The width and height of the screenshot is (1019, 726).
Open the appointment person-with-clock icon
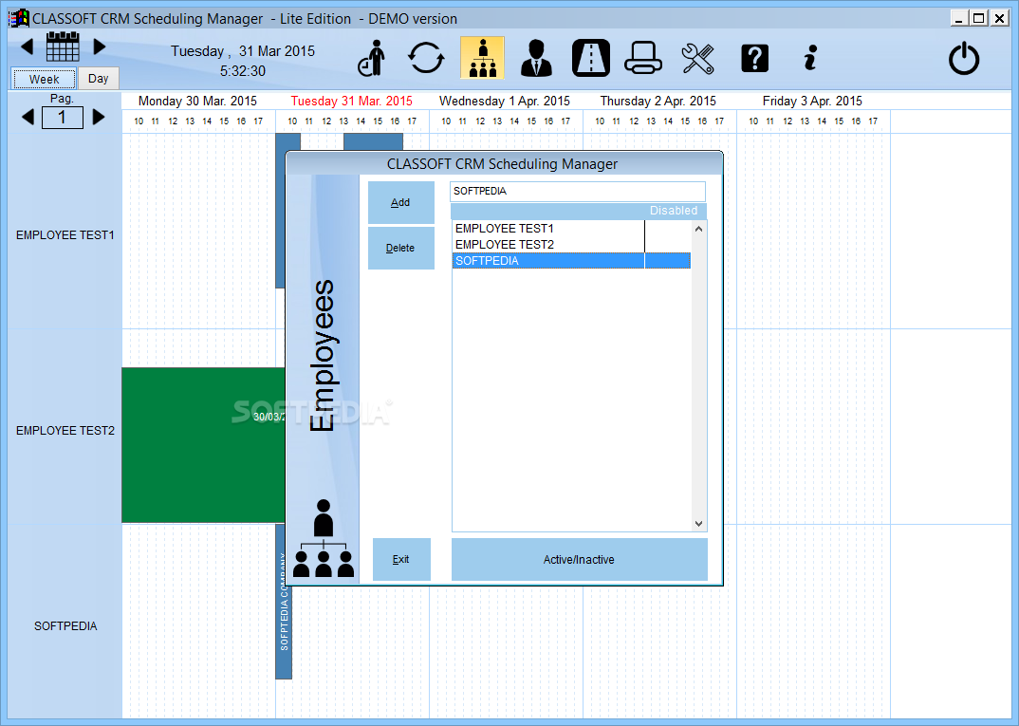point(372,58)
